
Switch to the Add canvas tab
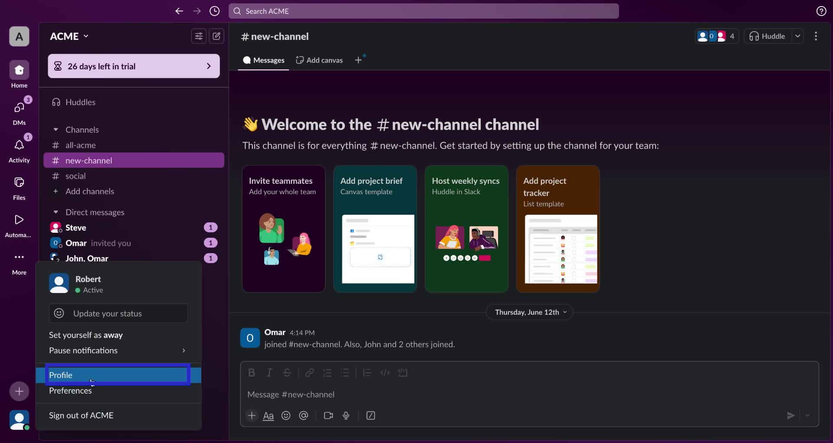coord(319,60)
